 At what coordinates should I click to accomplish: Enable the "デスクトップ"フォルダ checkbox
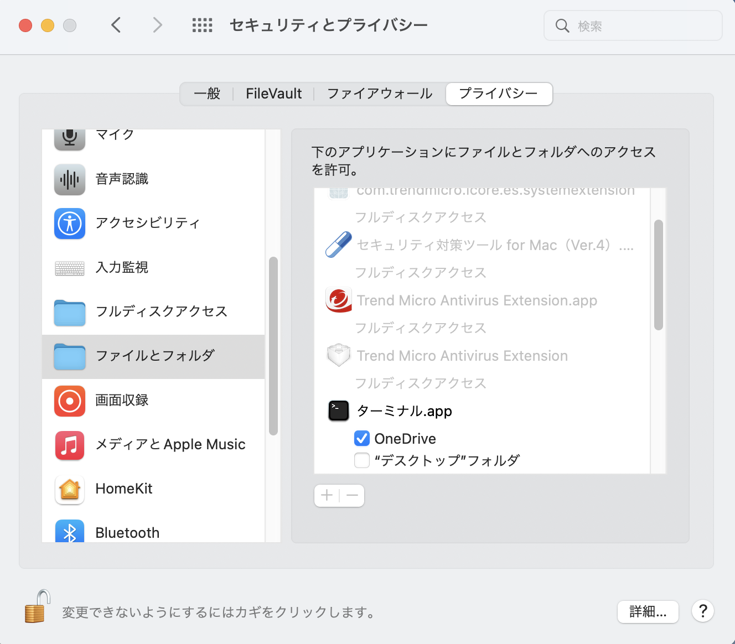362,460
